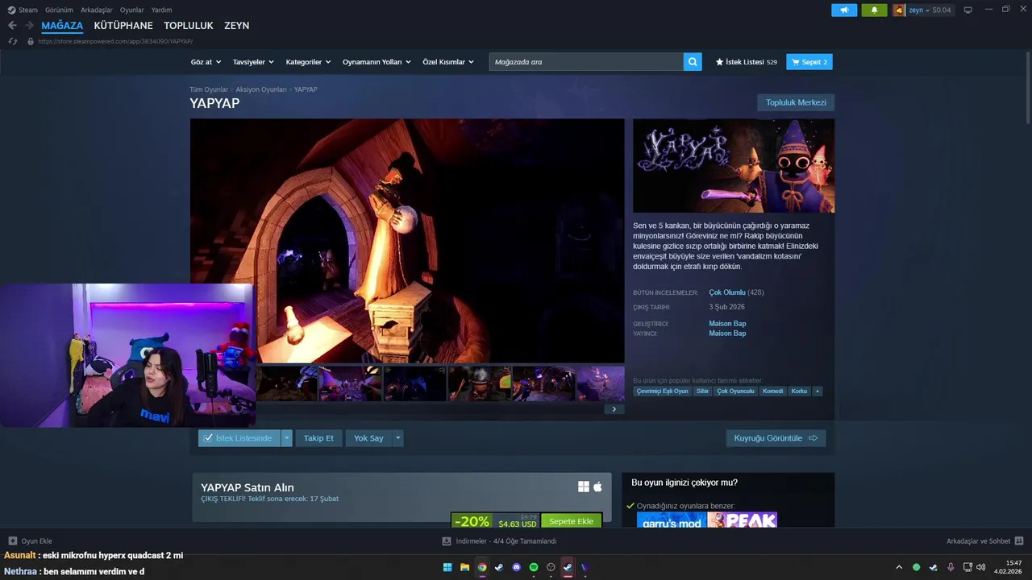Viewport: 1032px width, 580px height.
Task: Open the Tavsiyeler dropdown menu
Action: click(x=253, y=62)
